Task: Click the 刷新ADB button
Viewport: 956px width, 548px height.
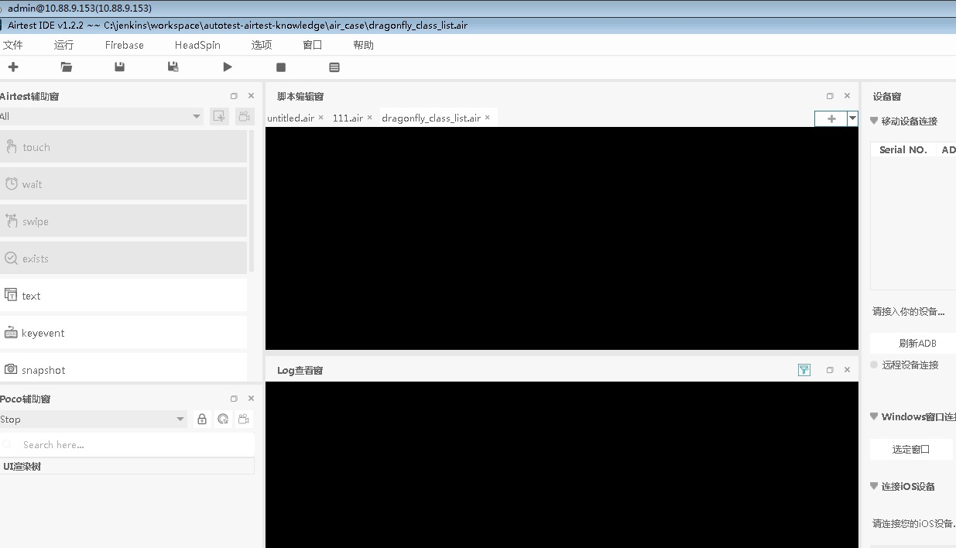Action: pyautogui.click(x=913, y=343)
